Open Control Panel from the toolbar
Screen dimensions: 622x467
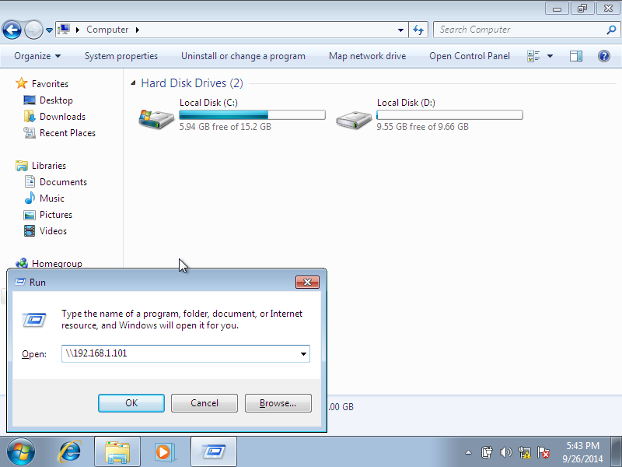470,56
